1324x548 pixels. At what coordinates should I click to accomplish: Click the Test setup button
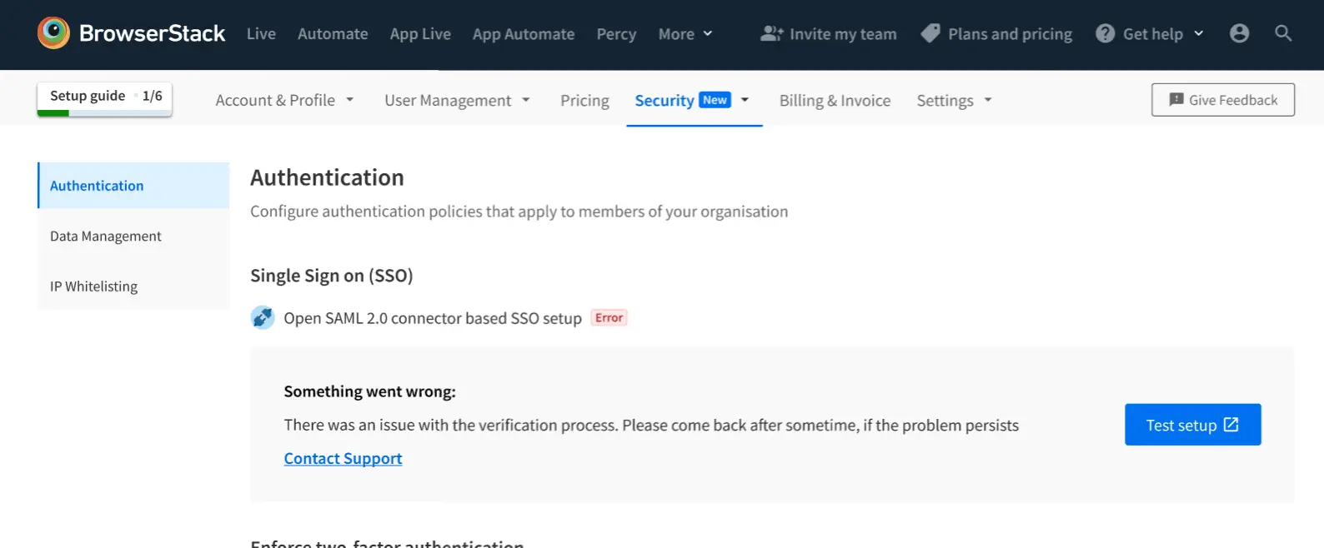pos(1192,425)
